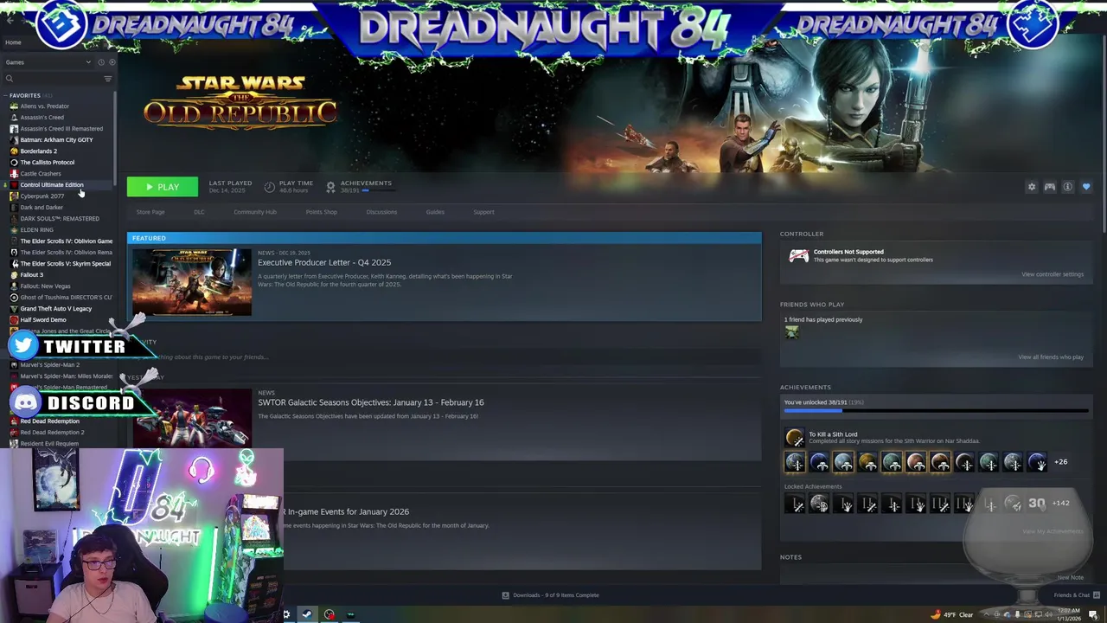The image size is (1107, 623).
Task: Open the To Kill a Sith Lord achievement icon
Action: click(794, 437)
